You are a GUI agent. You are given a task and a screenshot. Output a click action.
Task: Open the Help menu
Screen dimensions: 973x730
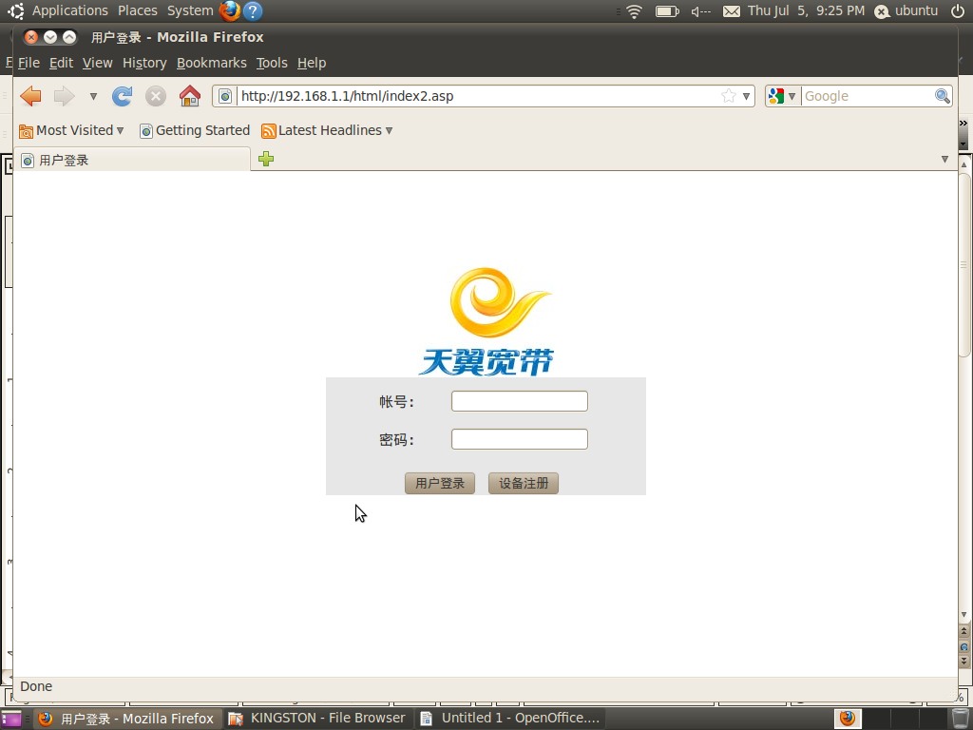click(312, 63)
